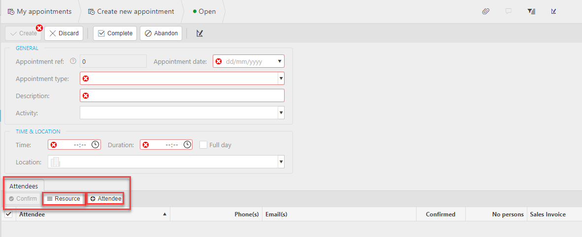Viewport: 582px width, 237px height.
Task: Click the filter list icon in header
Action: point(531,11)
